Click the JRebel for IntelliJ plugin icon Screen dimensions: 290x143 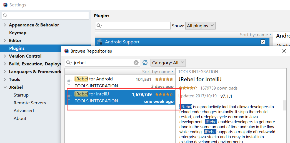click(69, 97)
